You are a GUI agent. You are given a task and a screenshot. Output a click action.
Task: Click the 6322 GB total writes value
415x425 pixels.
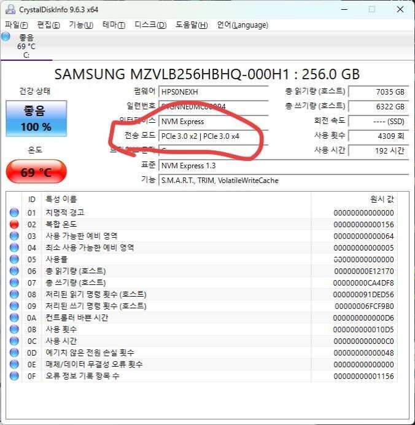click(378, 106)
